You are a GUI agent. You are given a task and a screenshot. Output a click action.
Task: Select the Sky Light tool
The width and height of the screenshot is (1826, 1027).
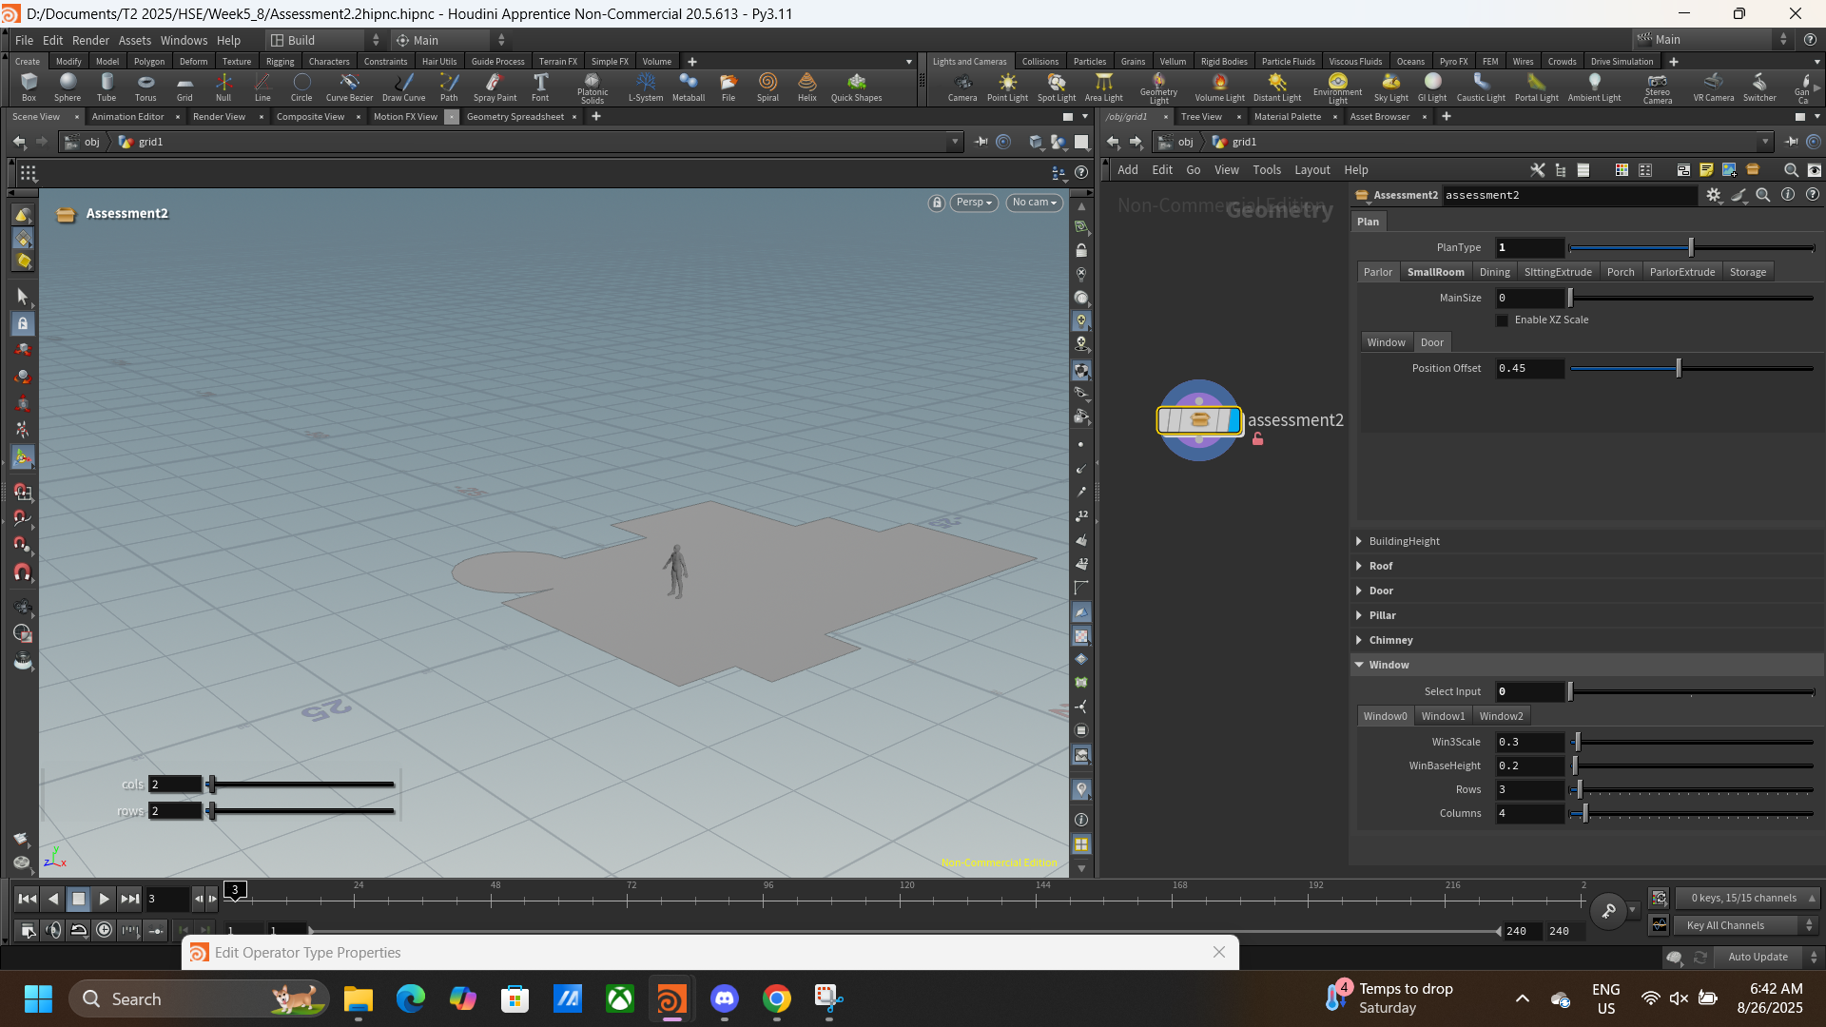(x=1390, y=87)
